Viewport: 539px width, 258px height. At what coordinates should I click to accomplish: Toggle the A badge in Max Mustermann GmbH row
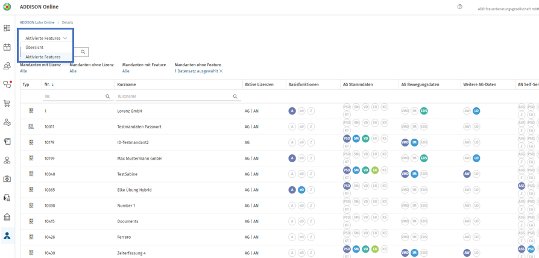[x=292, y=158]
